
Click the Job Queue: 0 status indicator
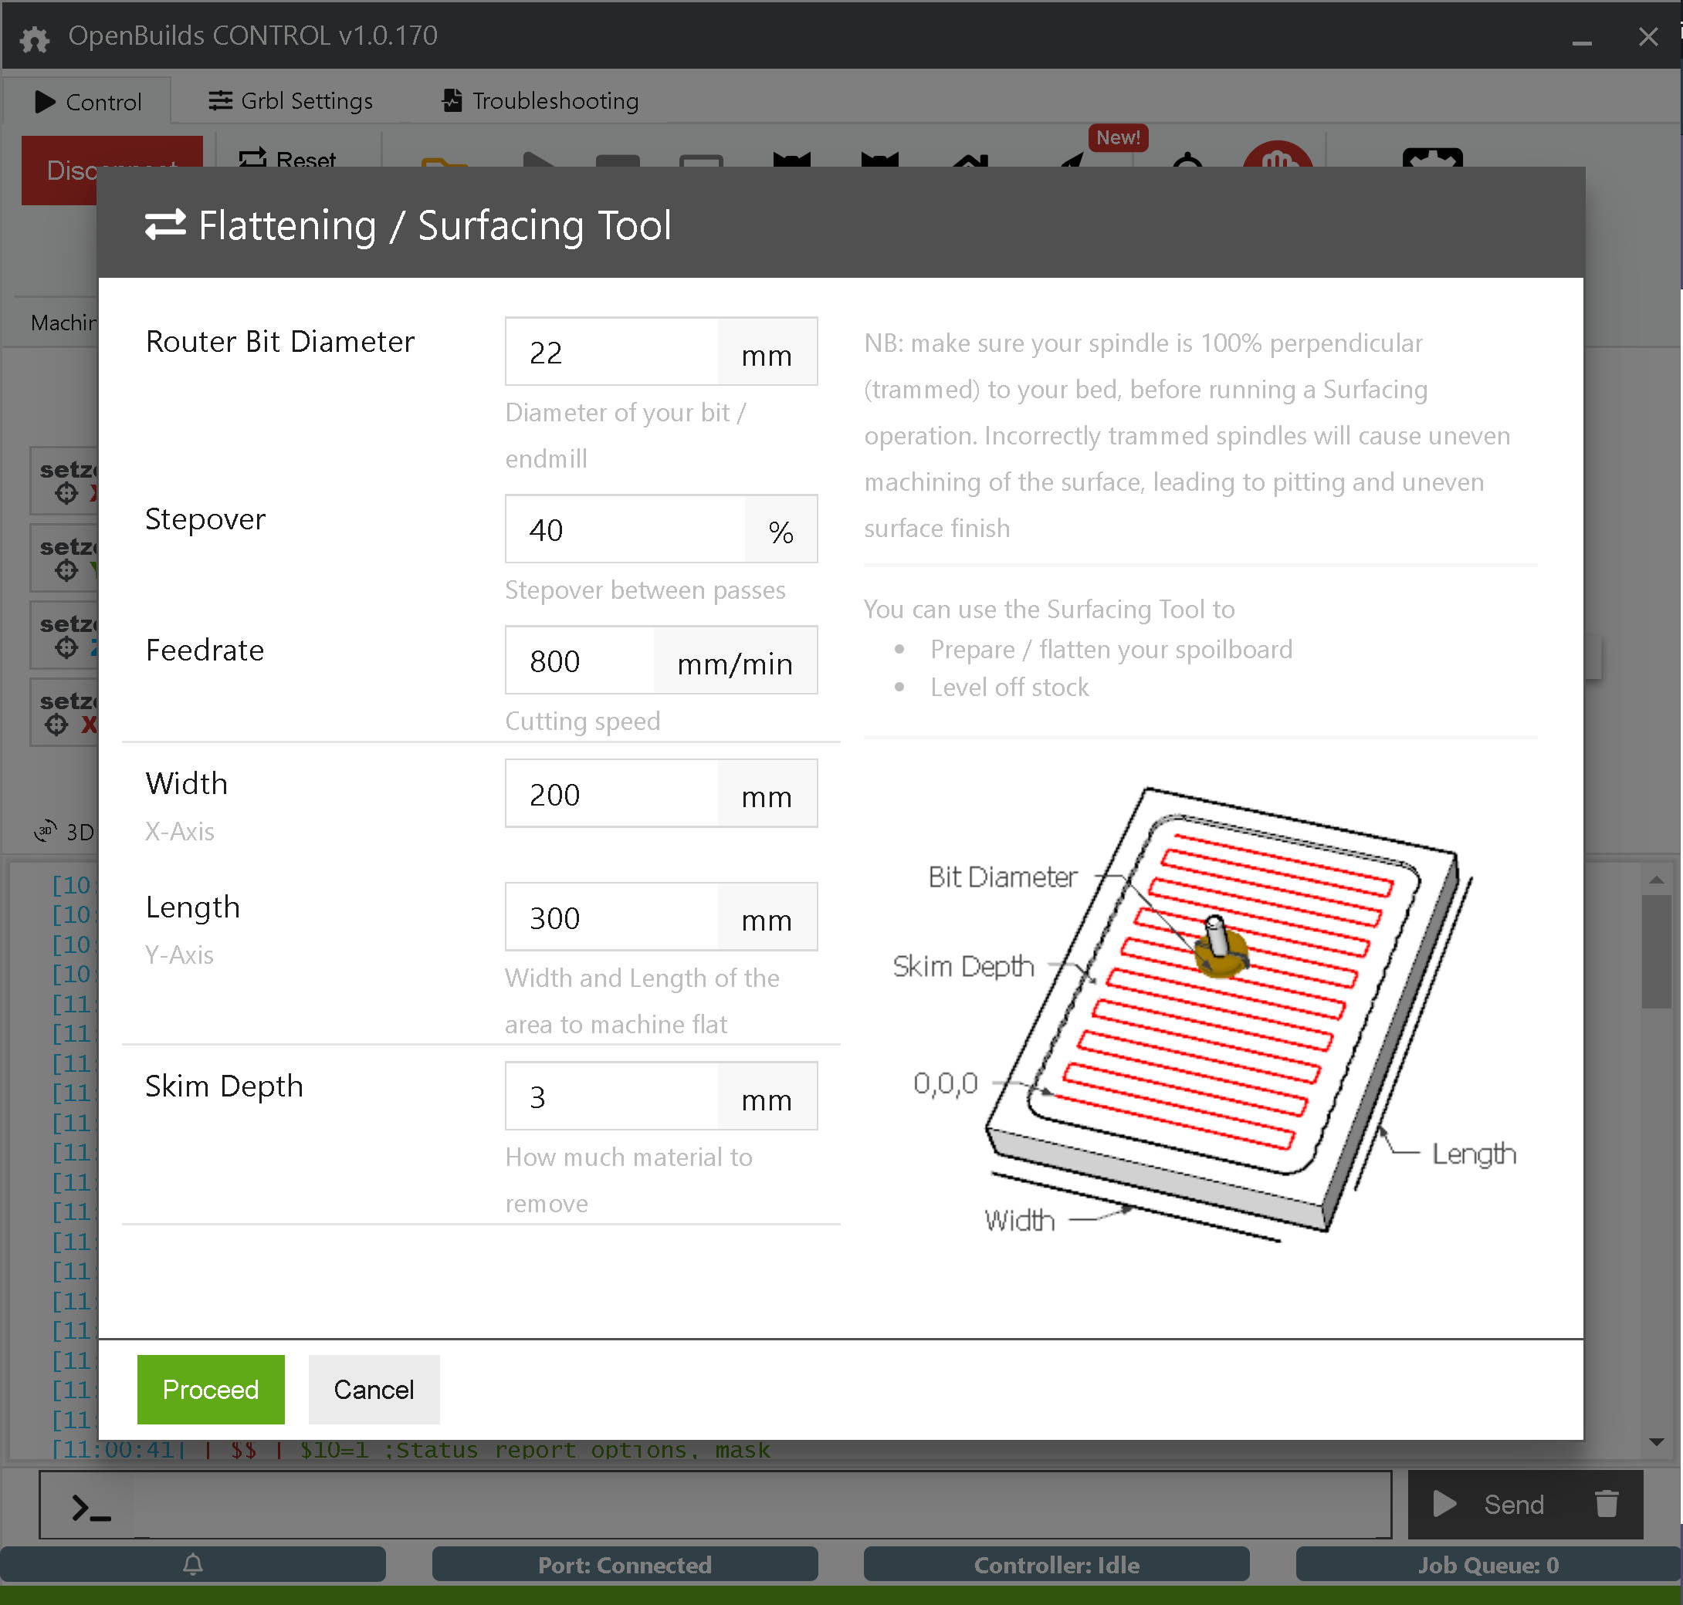pos(1488,1565)
